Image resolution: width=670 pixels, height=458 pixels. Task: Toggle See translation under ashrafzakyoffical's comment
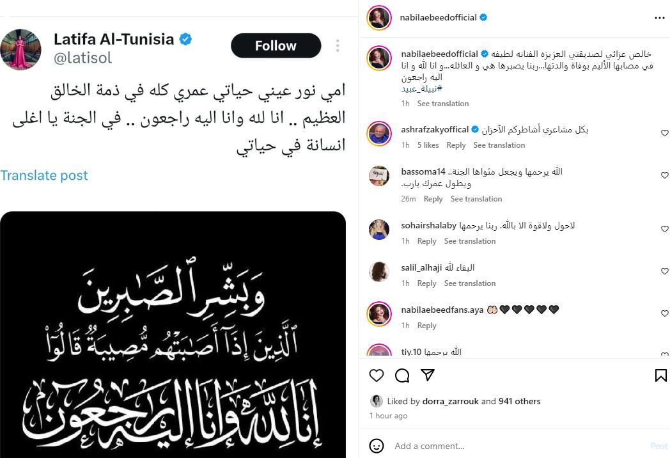tap(499, 145)
